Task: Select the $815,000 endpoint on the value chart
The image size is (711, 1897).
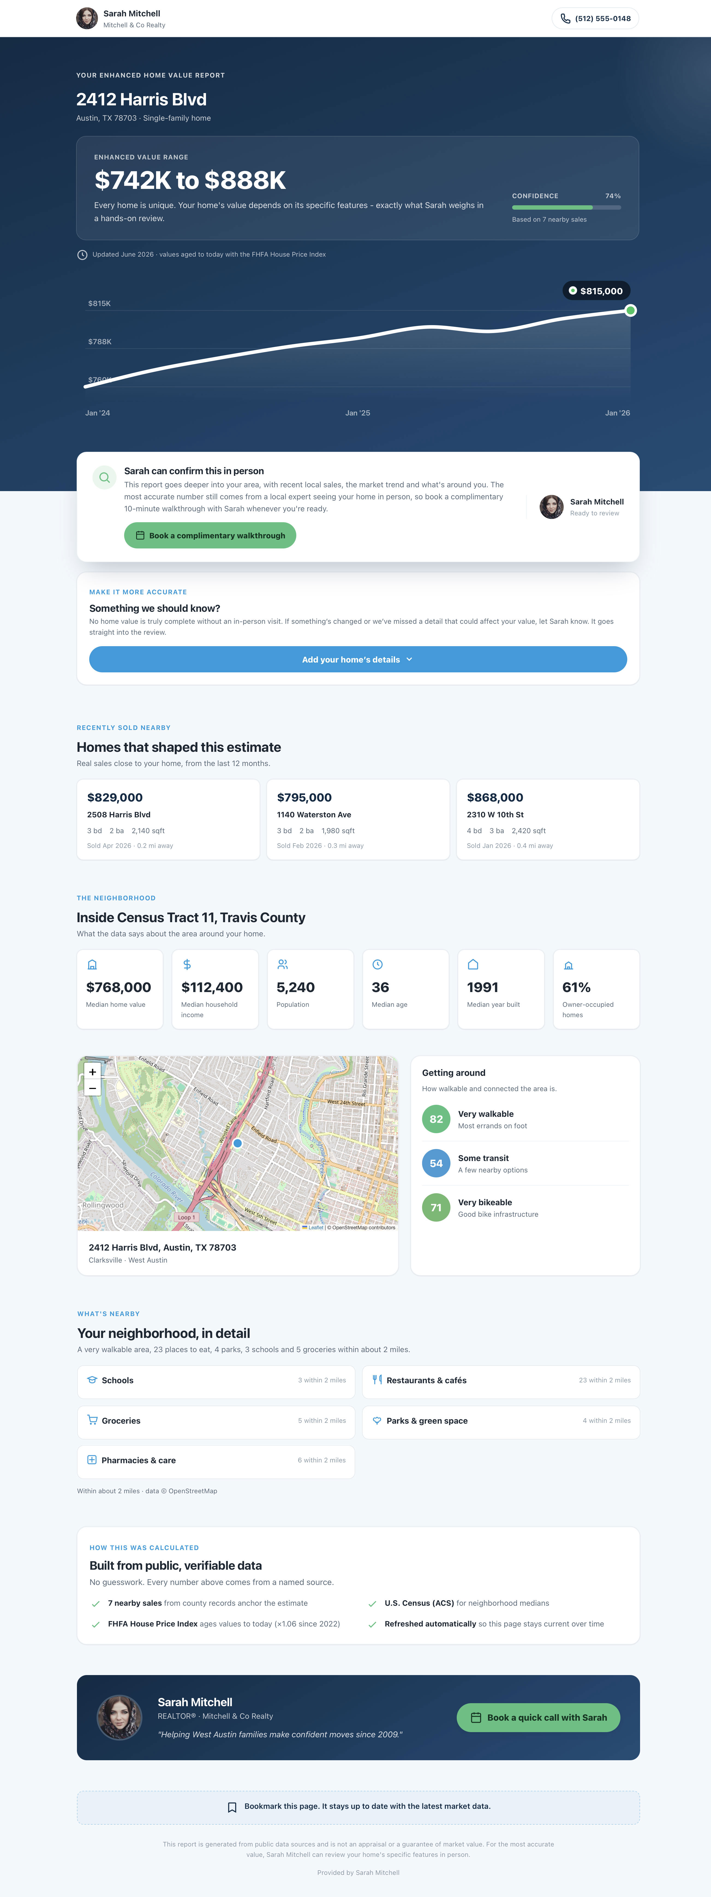Action: 631,311
